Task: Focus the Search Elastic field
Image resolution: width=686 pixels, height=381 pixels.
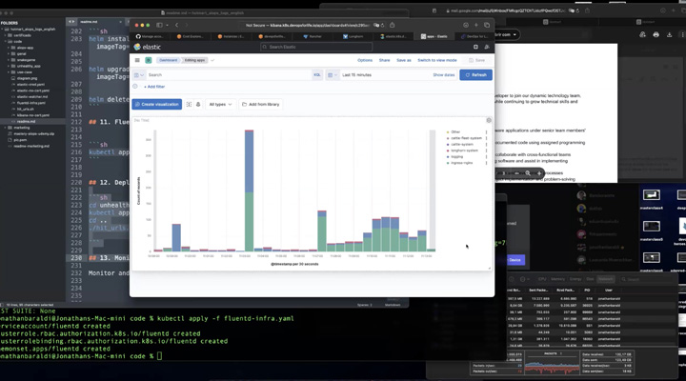Action: pyautogui.click(x=316, y=47)
